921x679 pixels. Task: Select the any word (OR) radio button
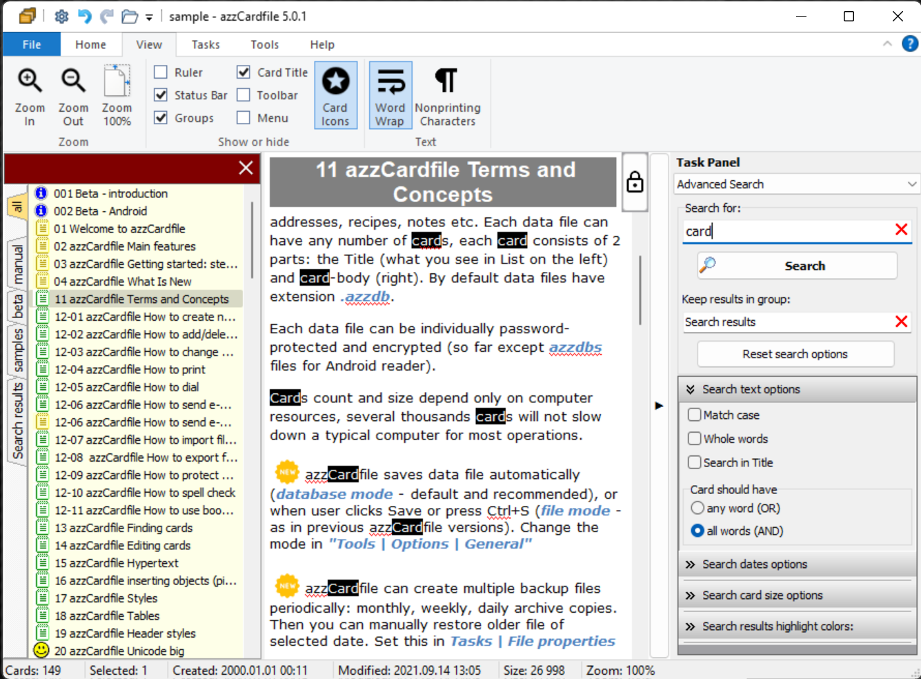[697, 508]
